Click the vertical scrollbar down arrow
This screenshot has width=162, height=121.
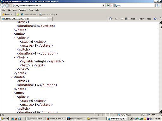[160, 112]
